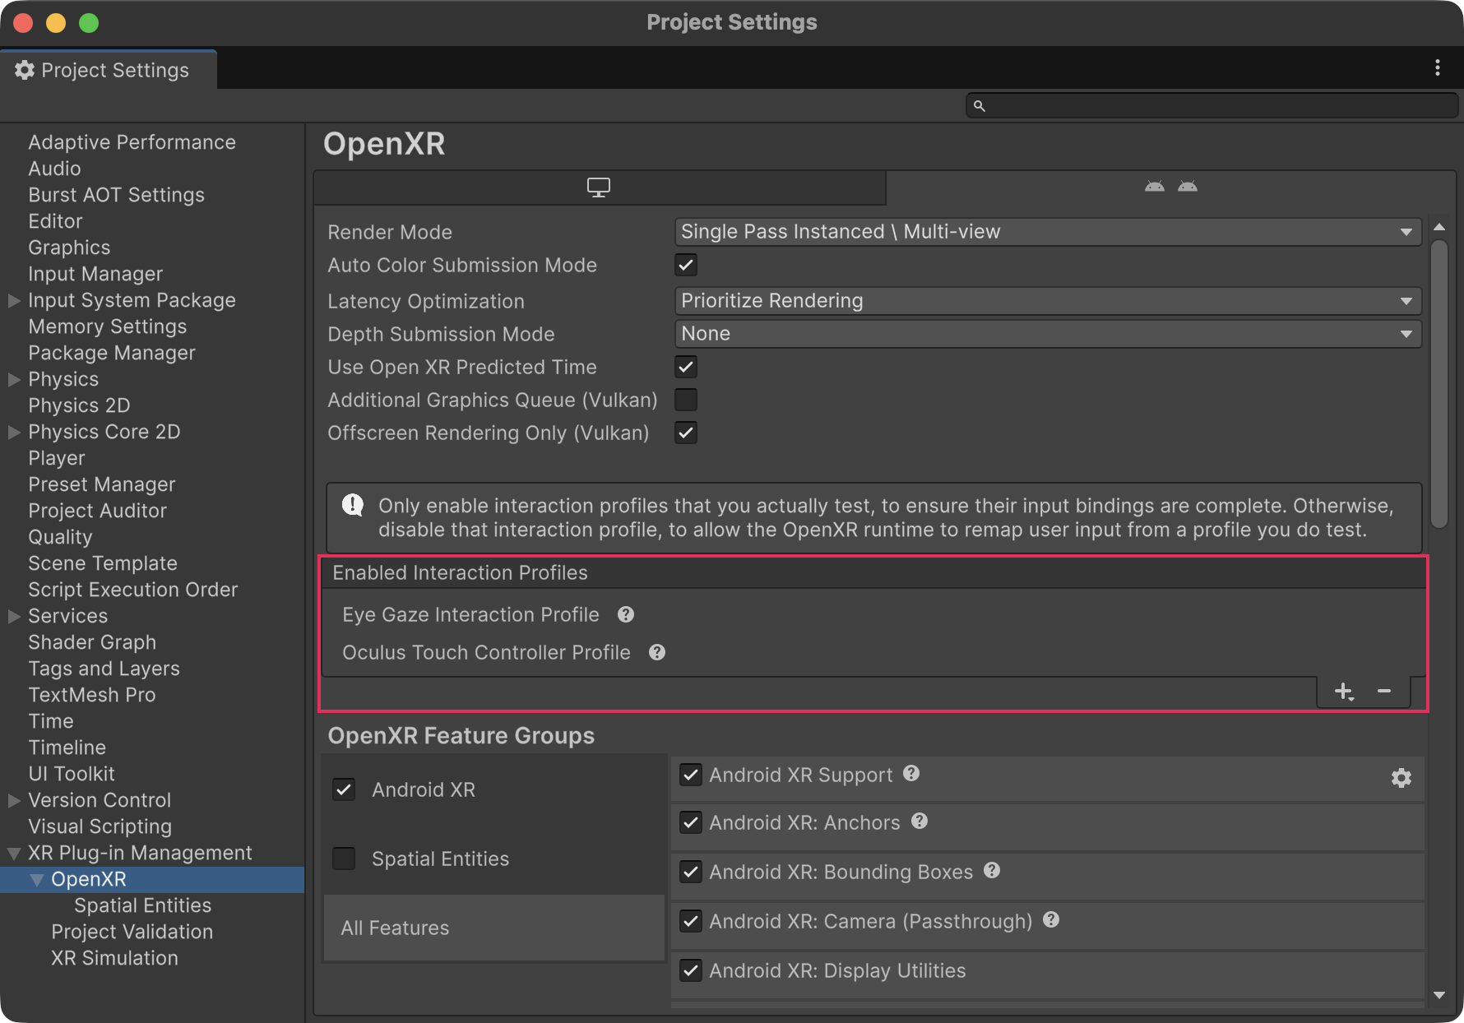Open Script Execution Order settings

pos(132,590)
